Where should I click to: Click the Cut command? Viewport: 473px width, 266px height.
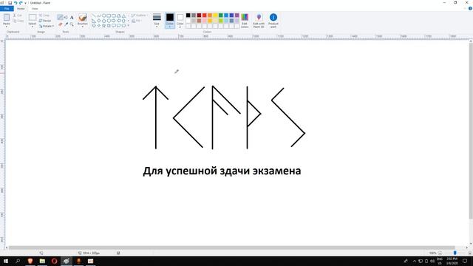point(18,15)
